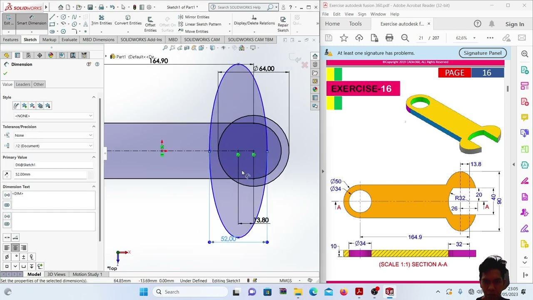Image resolution: width=533 pixels, height=300 pixels.
Task: Open the Motion Study 1 tab
Action: tap(87, 274)
